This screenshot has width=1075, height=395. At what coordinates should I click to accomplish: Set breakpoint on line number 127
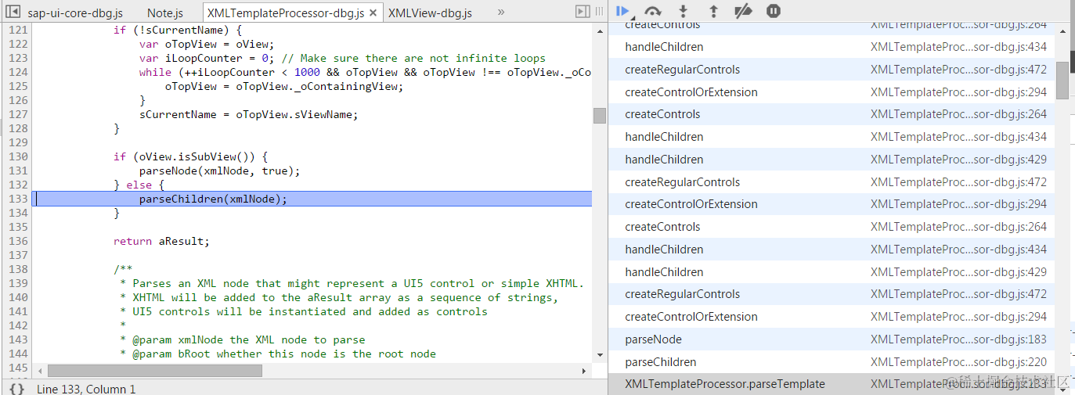click(x=16, y=114)
